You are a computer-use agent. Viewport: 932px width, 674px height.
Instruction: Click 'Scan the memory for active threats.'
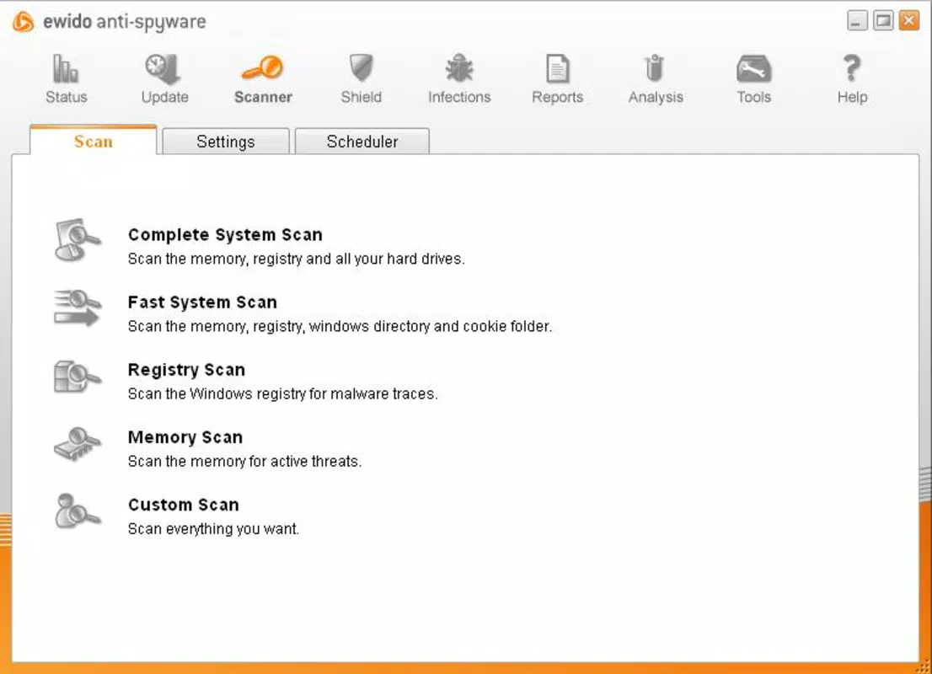pyautogui.click(x=245, y=461)
